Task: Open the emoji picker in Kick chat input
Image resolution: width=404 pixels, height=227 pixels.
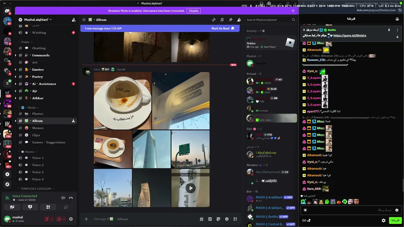Action: tap(397, 210)
